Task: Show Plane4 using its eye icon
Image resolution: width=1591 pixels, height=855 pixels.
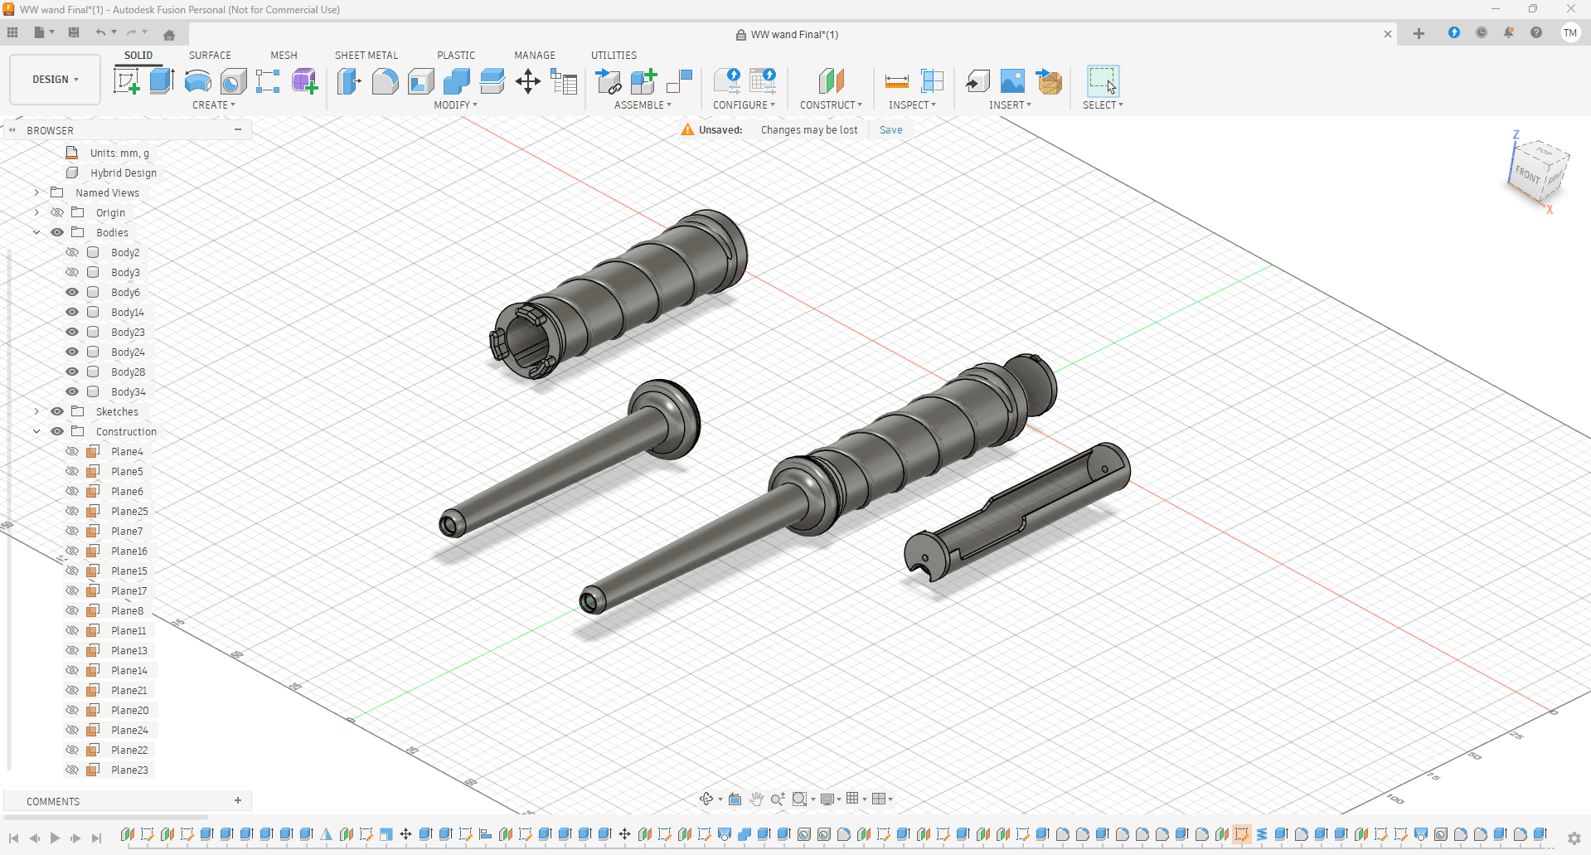Action: [x=72, y=451]
